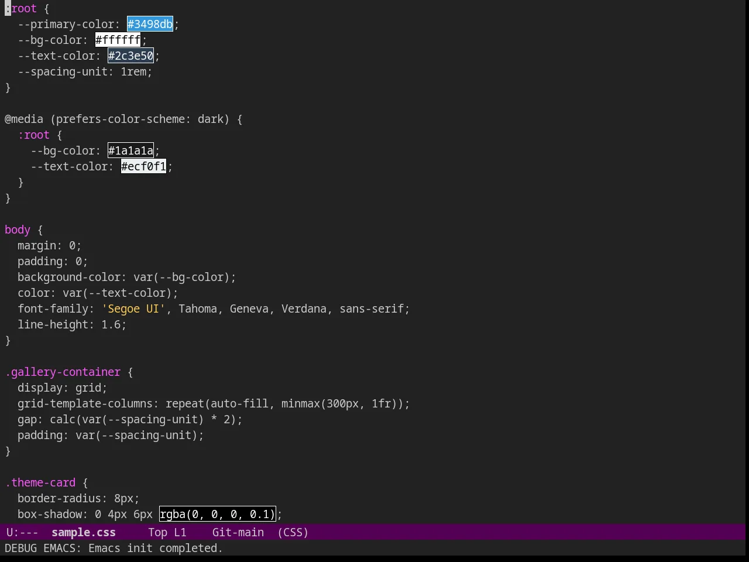Click the gap: calc(...) declaration
Screen dimensions: 749x562
tap(130, 419)
